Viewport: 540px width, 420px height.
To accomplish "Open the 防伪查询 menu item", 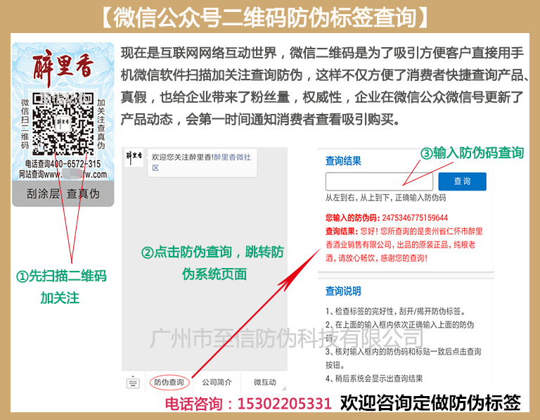I will click(169, 382).
